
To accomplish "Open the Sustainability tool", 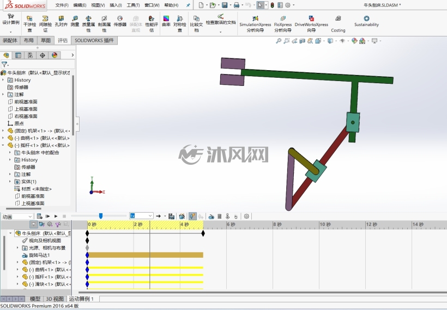I will tap(367, 21).
